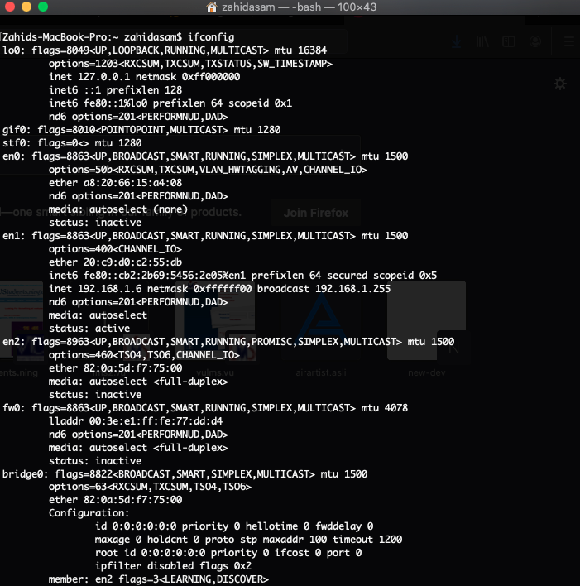580x586 pixels.
Task: Click the 'bridge0:' interface name
Action: pyautogui.click(x=26, y=474)
